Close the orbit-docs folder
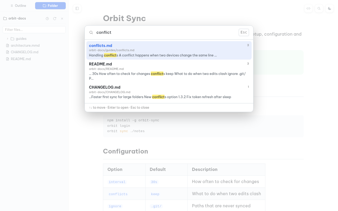 coord(62,18)
